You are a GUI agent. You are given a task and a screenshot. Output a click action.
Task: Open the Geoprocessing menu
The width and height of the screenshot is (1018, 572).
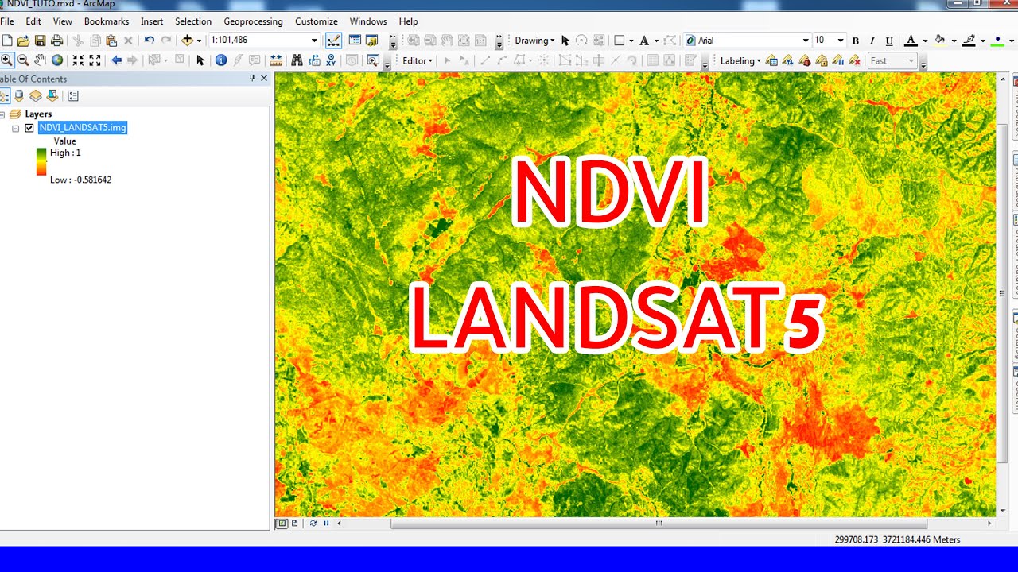point(253,21)
